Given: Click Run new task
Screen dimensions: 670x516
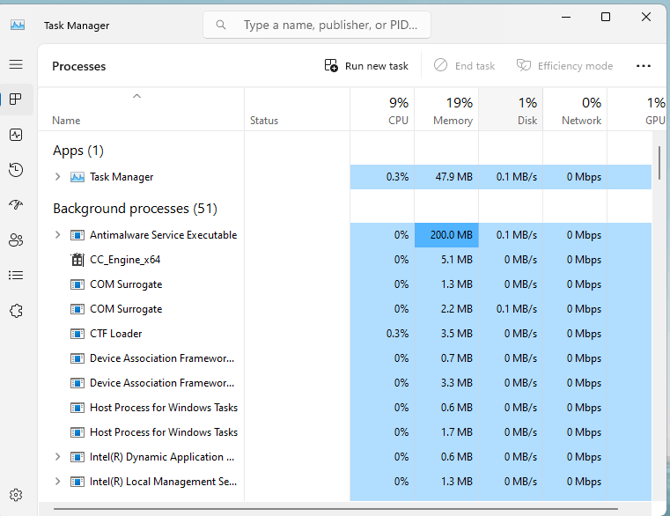Looking at the screenshot, I should [366, 66].
